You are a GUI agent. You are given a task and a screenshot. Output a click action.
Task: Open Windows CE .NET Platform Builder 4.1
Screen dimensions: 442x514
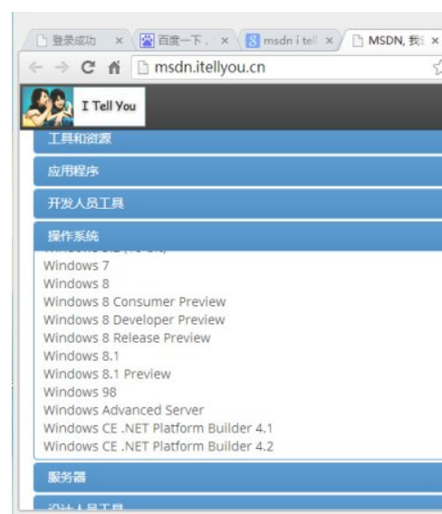click(x=159, y=428)
